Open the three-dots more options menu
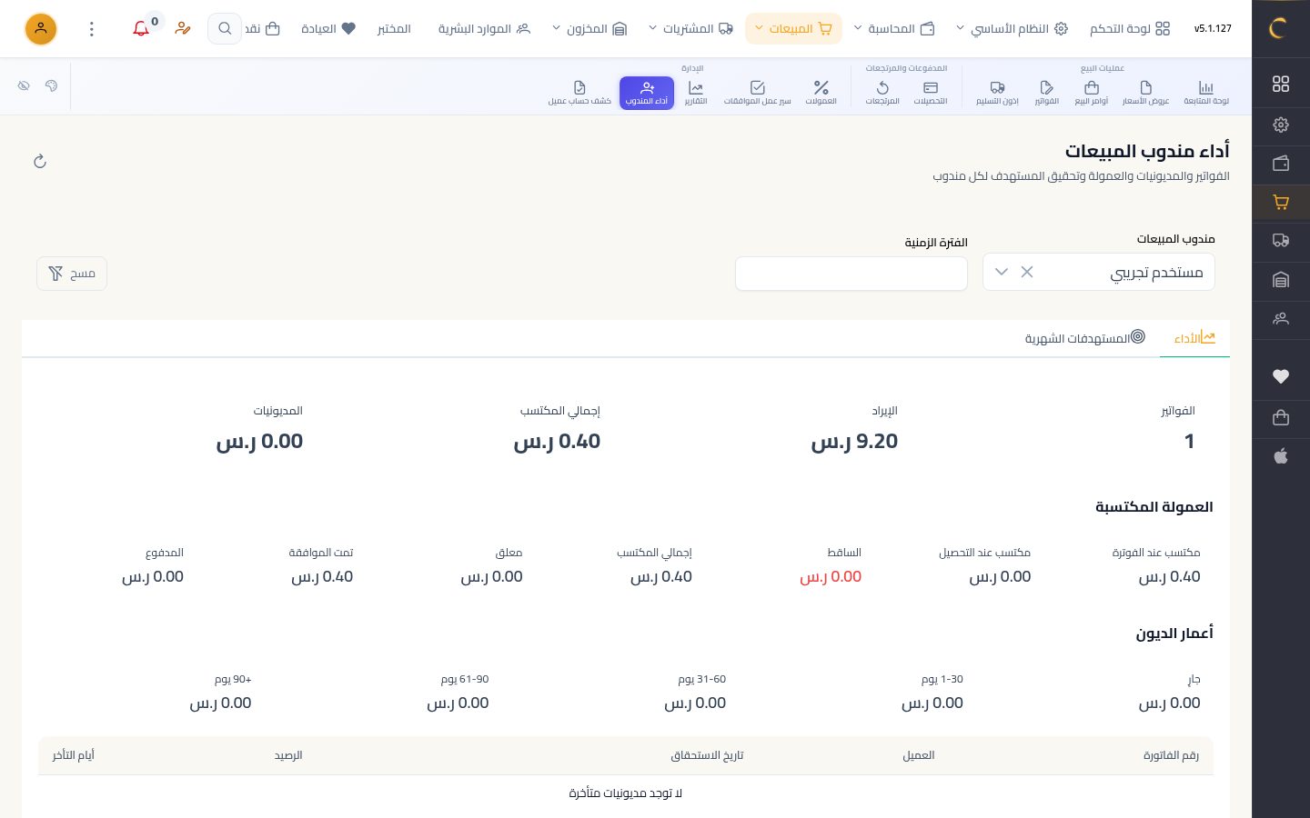 click(92, 29)
